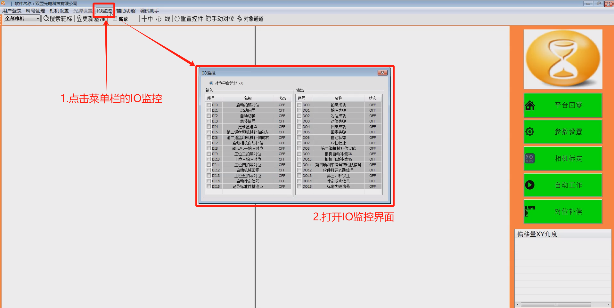Check the DI0 启动拍照对位 checkbox
Image resolution: width=614 pixels, height=308 pixels.
coord(209,105)
